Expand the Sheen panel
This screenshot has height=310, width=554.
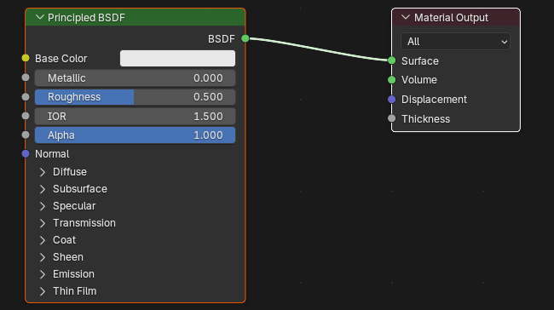tap(43, 257)
